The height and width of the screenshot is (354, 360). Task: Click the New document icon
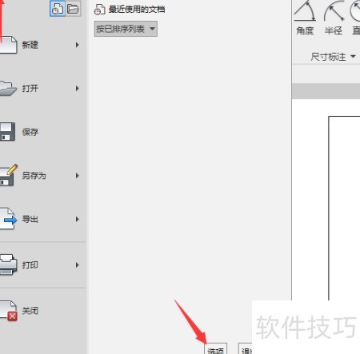pyautogui.click(x=8, y=45)
